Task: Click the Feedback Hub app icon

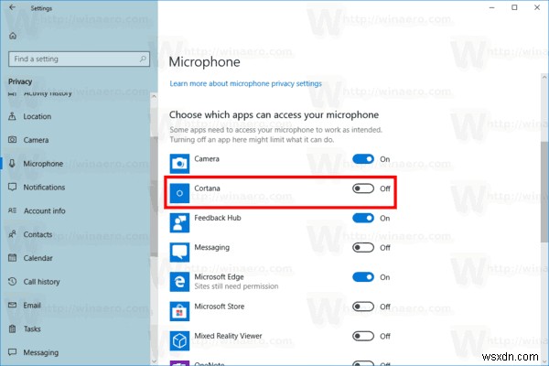Action: pos(179,221)
